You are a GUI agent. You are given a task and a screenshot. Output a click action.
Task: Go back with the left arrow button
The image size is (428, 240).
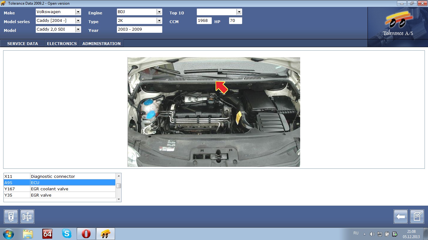tap(401, 216)
